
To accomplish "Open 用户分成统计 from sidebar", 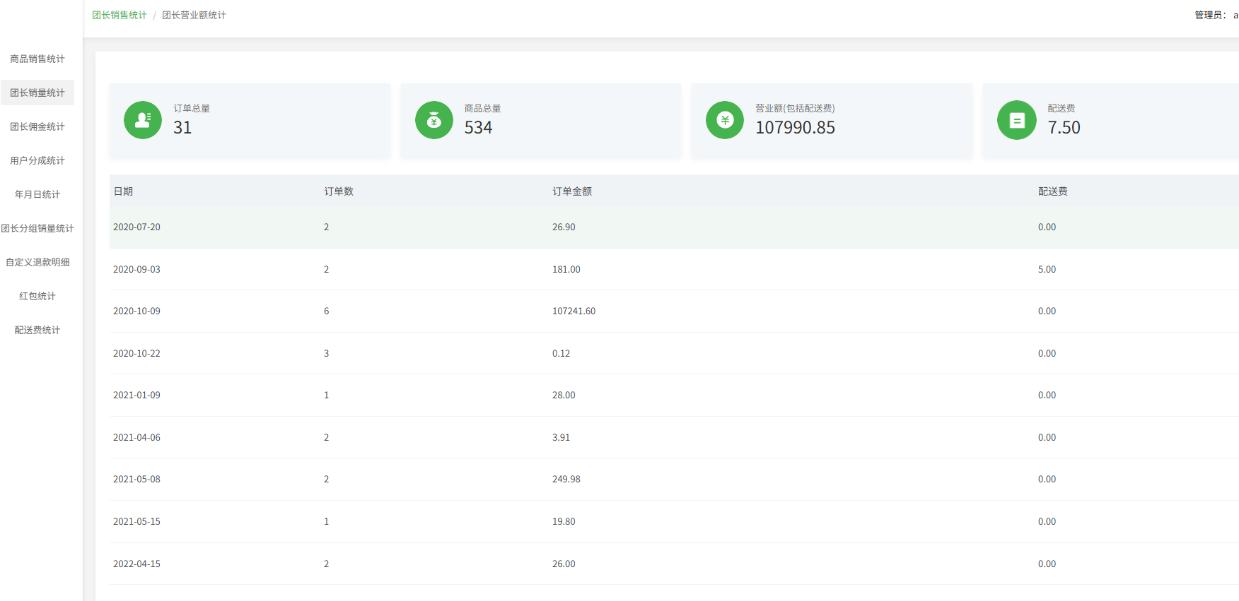I will click(x=37, y=160).
